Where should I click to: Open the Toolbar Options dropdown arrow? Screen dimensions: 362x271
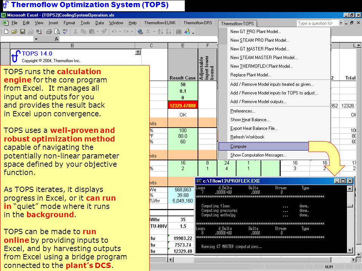(x=193, y=32)
